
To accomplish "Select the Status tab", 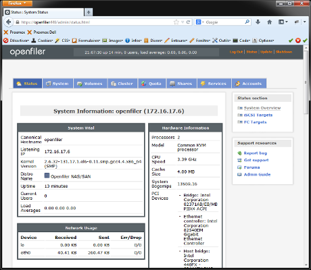I will point(28,84).
